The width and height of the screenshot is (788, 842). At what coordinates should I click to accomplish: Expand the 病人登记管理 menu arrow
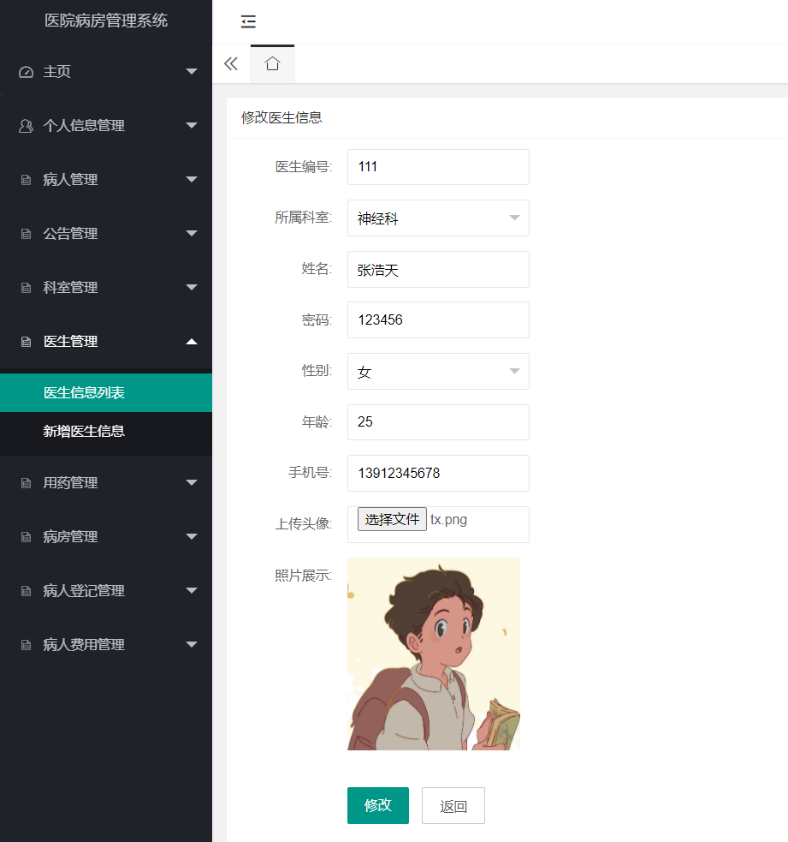tap(192, 590)
